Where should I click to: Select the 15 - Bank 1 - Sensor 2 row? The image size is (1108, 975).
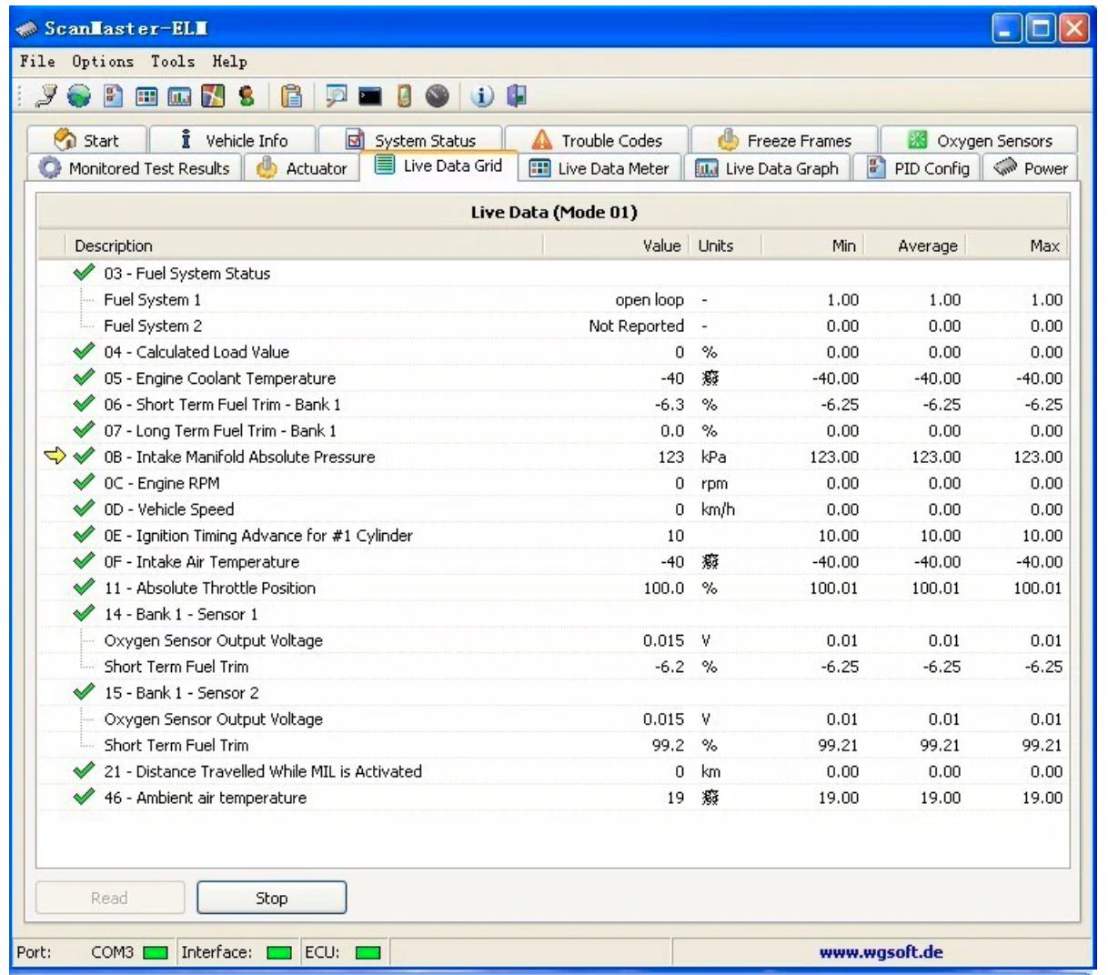(x=553, y=692)
